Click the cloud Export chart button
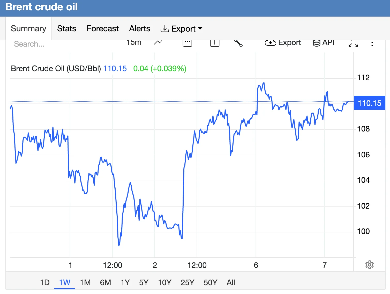The height and width of the screenshot is (294, 390). click(x=283, y=43)
